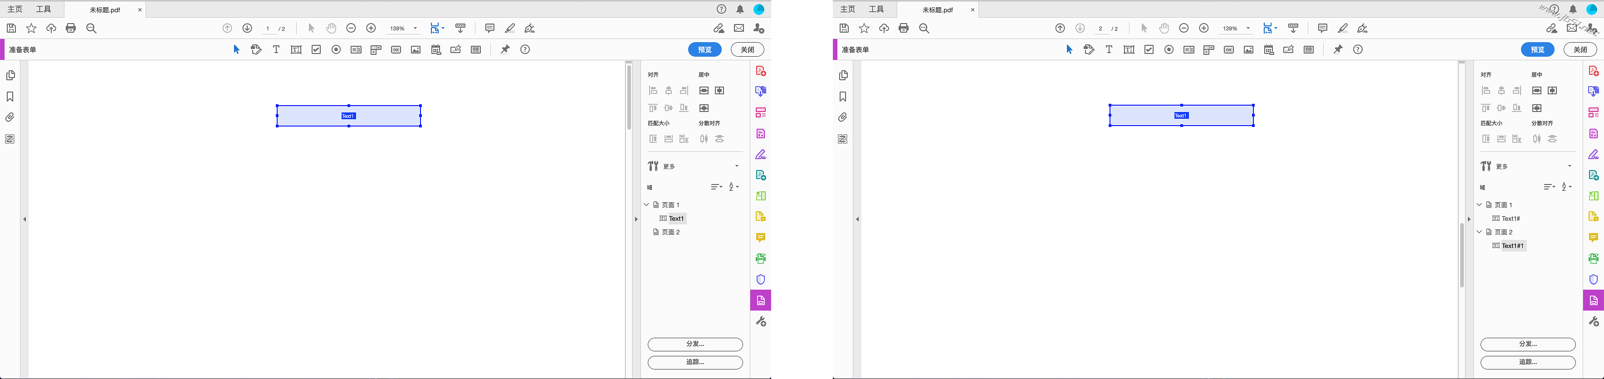Select the checkbox field tool in left window
Viewport: 1604px width, 379px height.
(x=316, y=50)
